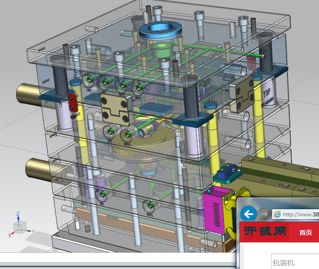Image resolution: width=319 pixels, height=269 pixels.
Task: Click the browser back arrow button
Action: pyautogui.click(x=248, y=214)
